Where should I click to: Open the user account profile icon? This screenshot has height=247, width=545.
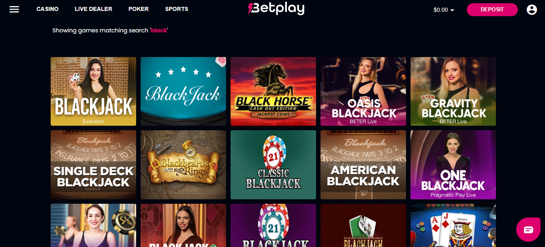[532, 10]
